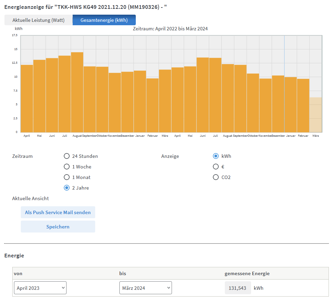This screenshot has height=299, width=334.
Task: Choose the 1 Woche time range
Action: click(67, 167)
